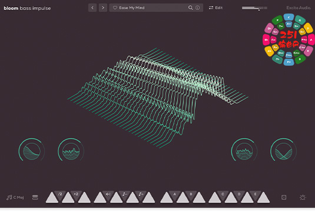The height and width of the screenshot is (213, 315).
Task: Play white key left of restart arrow key
Action: pyautogui.click(x=100, y=199)
